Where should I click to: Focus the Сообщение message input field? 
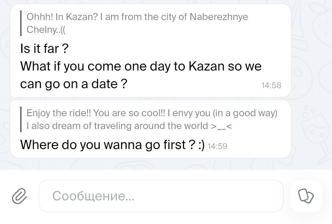[x=160, y=196]
